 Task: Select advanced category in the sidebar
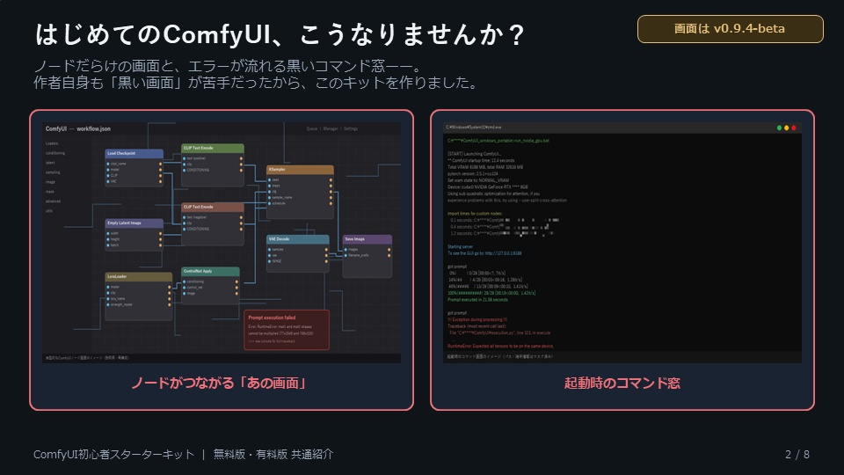pyautogui.click(x=53, y=201)
